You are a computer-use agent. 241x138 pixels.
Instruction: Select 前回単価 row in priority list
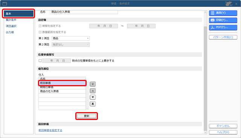point(62,83)
